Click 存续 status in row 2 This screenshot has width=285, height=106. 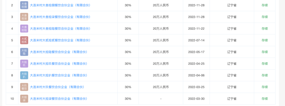pyautogui.click(x=265, y=5)
